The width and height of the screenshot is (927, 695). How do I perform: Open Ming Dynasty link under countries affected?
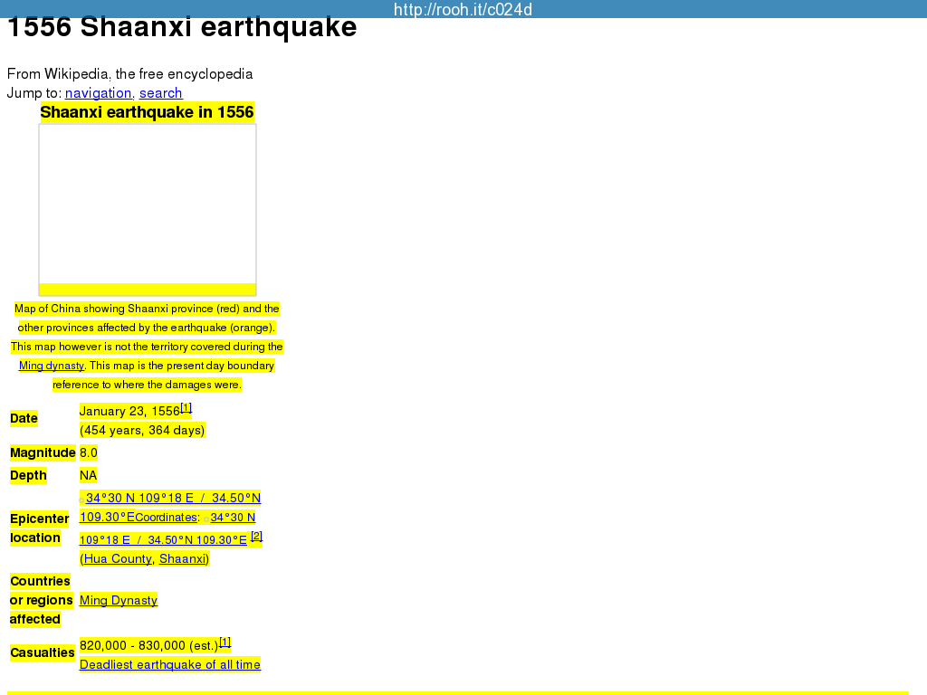[x=119, y=601]
